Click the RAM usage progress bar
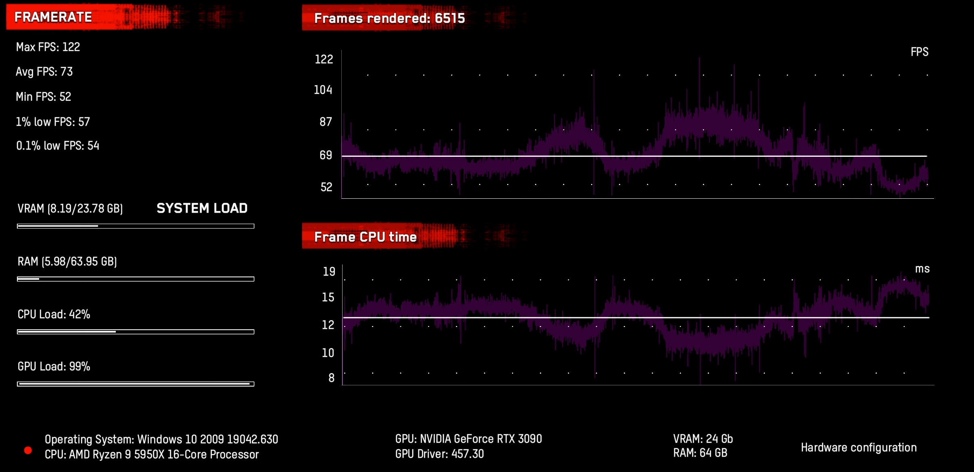974x472 pixels. 136,279
